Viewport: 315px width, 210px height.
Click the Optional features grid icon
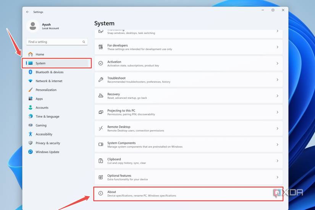click(x=101, y=177)
